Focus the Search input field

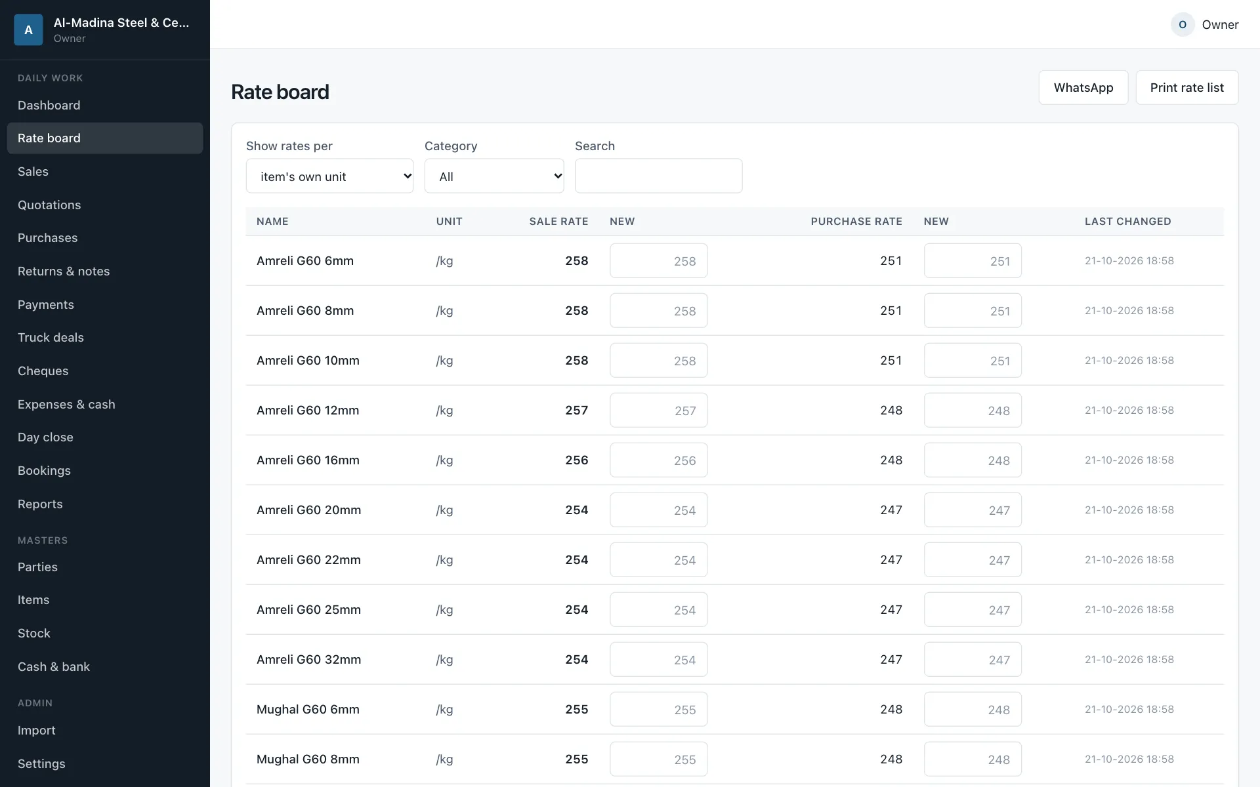(659, 176)
